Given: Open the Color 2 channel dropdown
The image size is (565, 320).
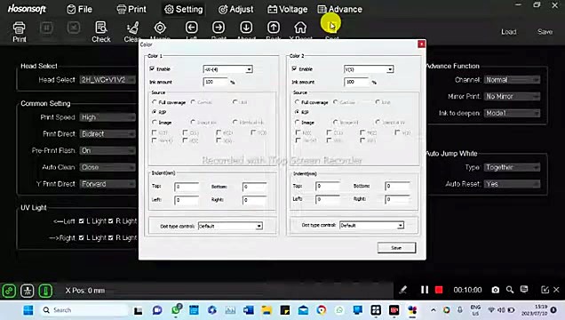Looking at the screenshot, I should [369, 69].
